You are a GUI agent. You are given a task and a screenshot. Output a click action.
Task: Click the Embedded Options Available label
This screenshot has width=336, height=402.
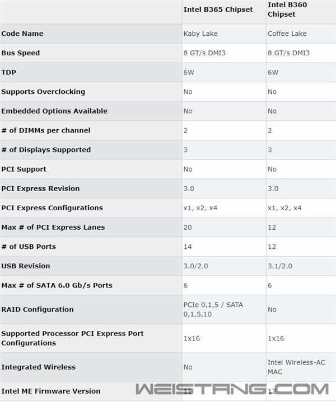click(54, 111)
